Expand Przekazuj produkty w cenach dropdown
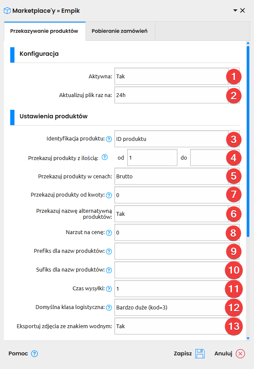 click(177, 176)
